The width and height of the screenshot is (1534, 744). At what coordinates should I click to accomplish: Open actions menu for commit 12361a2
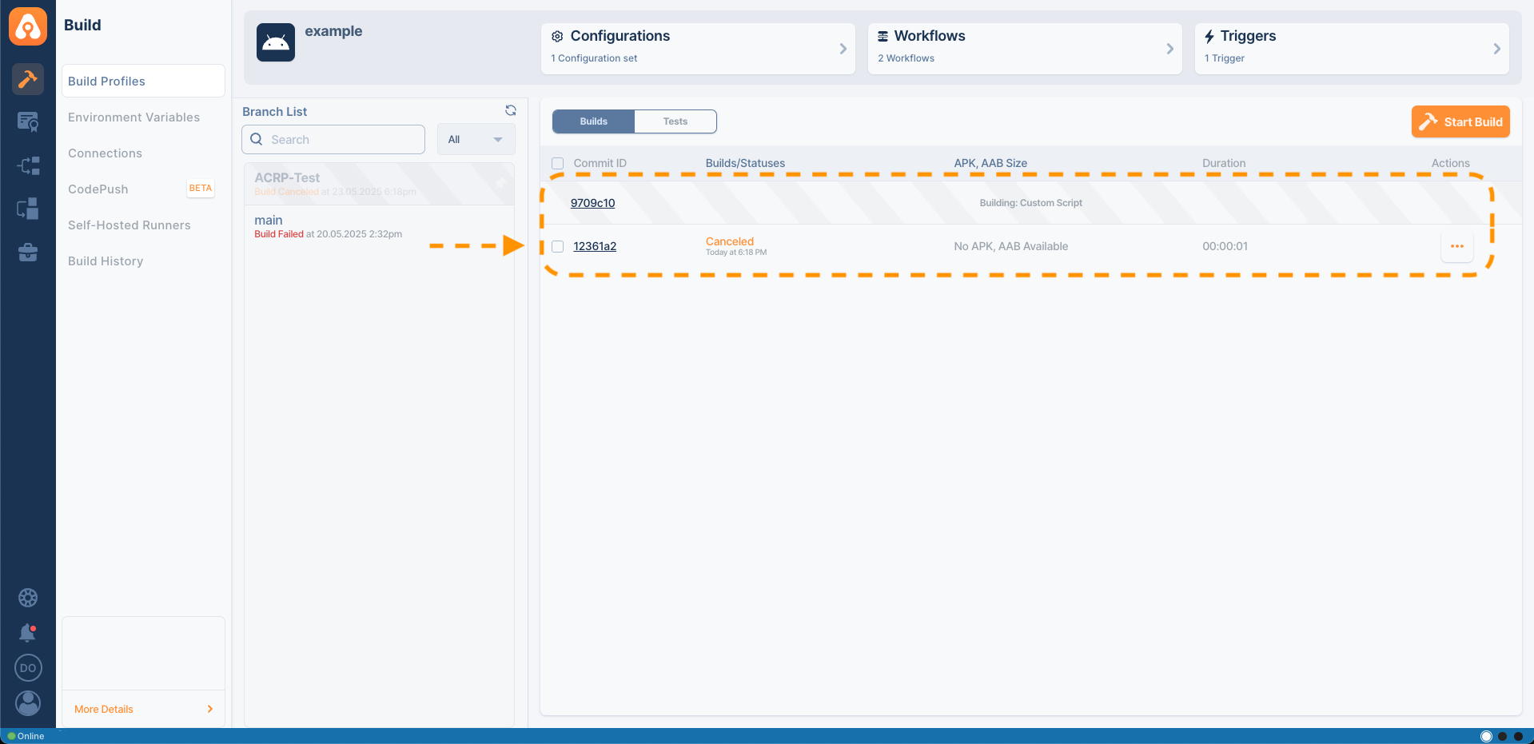click(x=1456, y=246)
